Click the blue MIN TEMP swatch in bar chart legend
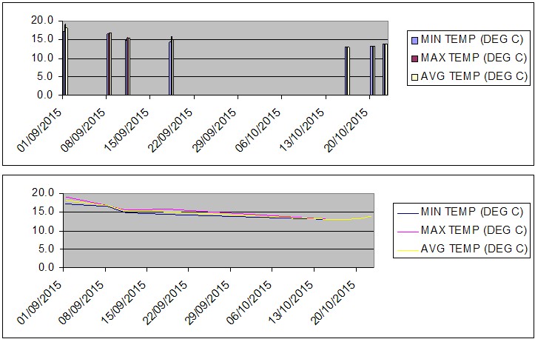 click(414, 41)
